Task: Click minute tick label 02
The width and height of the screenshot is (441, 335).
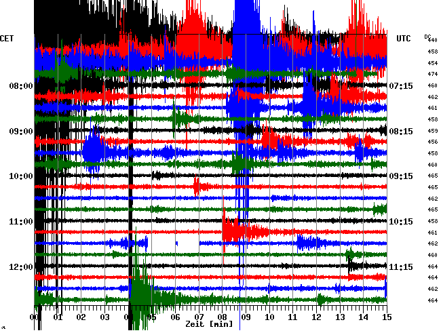Action: pos(81,317)
